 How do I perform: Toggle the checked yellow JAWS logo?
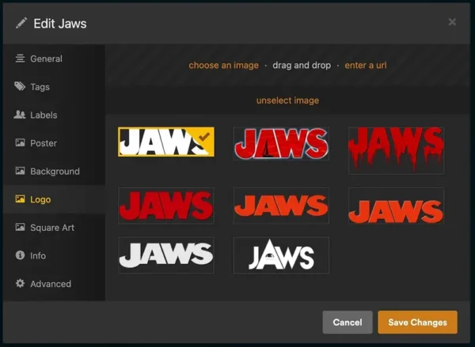tap(165, 142)
